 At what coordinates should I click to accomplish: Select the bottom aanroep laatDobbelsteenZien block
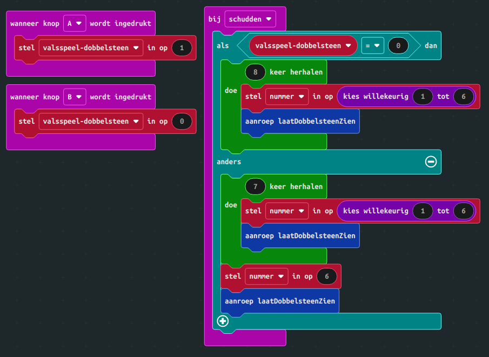[x=280, y=301]
